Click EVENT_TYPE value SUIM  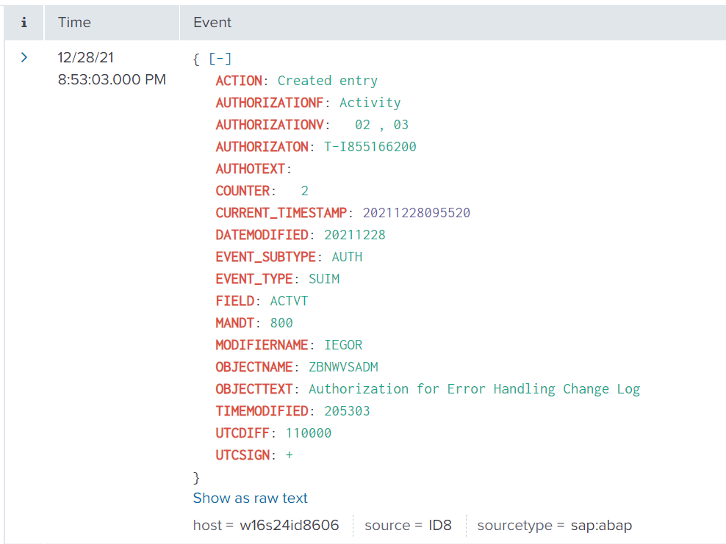[324, 279]
